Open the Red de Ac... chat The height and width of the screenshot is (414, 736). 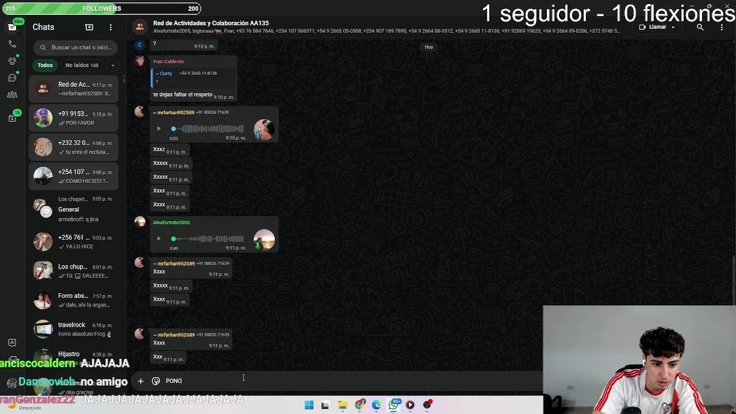pyautogui.click(x=74, y=89)
